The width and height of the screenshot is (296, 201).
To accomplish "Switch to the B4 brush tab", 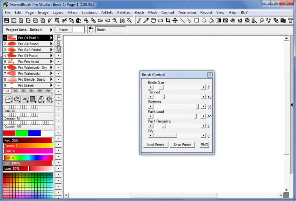I will [x=32, y=91].
